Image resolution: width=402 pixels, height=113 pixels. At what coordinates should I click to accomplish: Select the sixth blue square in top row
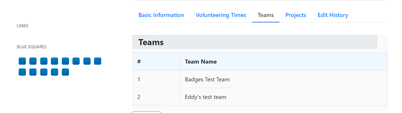[76, 61]
